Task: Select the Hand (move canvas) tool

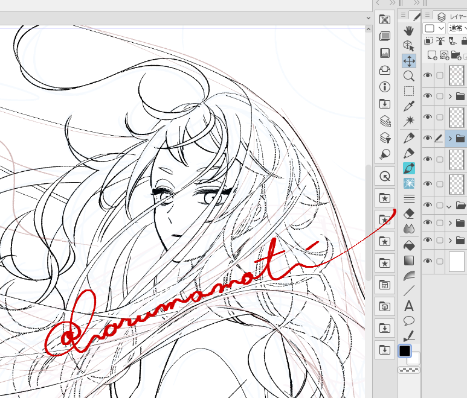Action: click(409, 31)
